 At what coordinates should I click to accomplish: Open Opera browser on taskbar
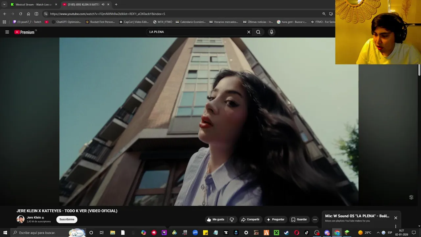(x=296, y=233)
